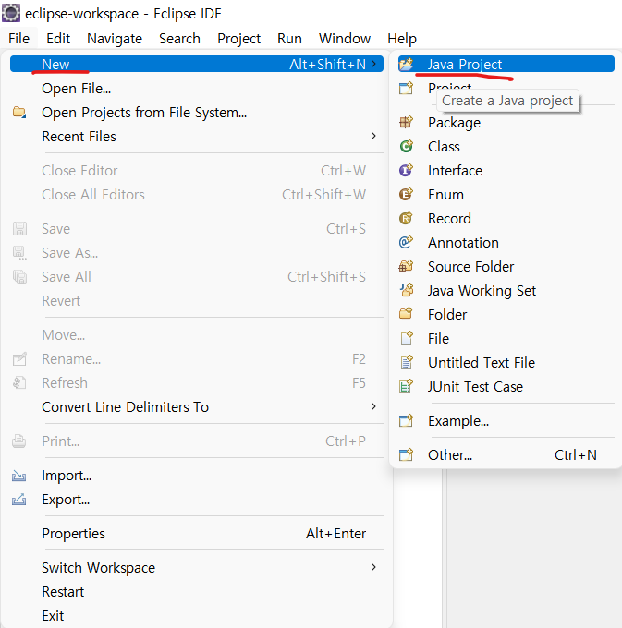Click the Folder icon in New submenu

(x=406, y=314)
